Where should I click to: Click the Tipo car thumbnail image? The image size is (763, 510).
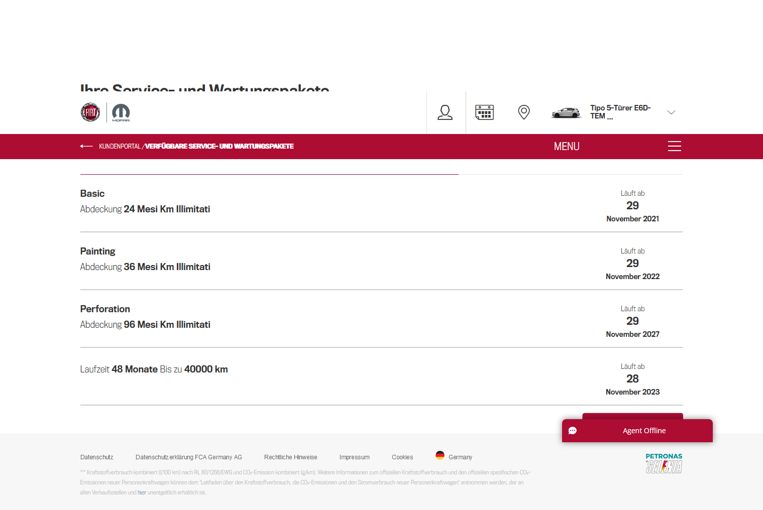pyautogui.click(x=566, y=112)
